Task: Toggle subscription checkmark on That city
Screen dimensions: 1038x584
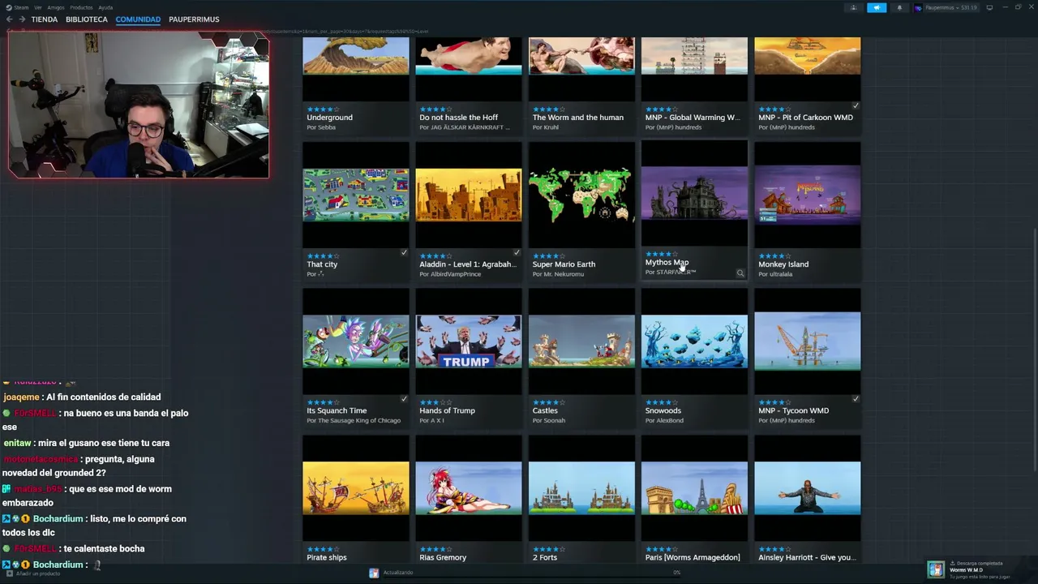Action: pos(404,252)
